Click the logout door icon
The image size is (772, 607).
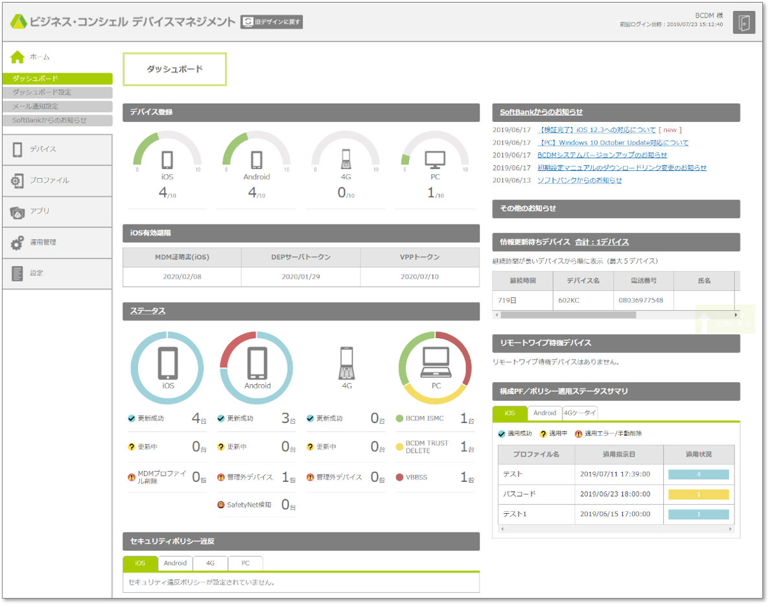pyautogui.click(x=743, y=22)
